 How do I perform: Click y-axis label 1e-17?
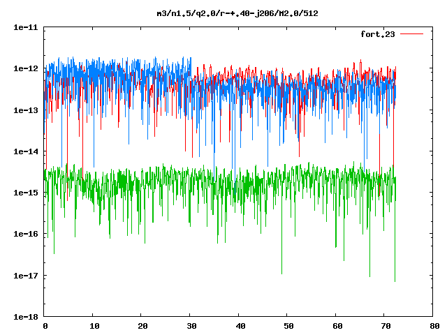26,276
